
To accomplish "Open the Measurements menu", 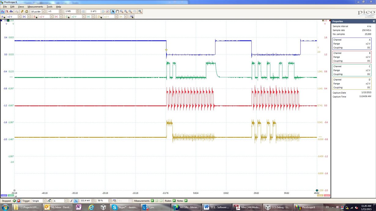I will point(35,6).
